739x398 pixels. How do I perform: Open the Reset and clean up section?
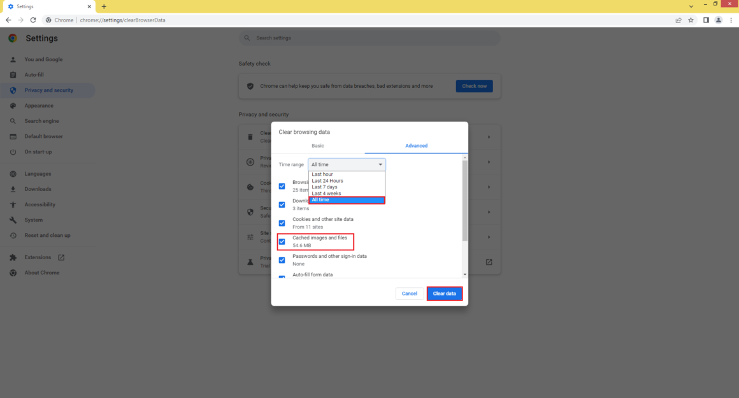pyautogui.click(x=48, y=235)
